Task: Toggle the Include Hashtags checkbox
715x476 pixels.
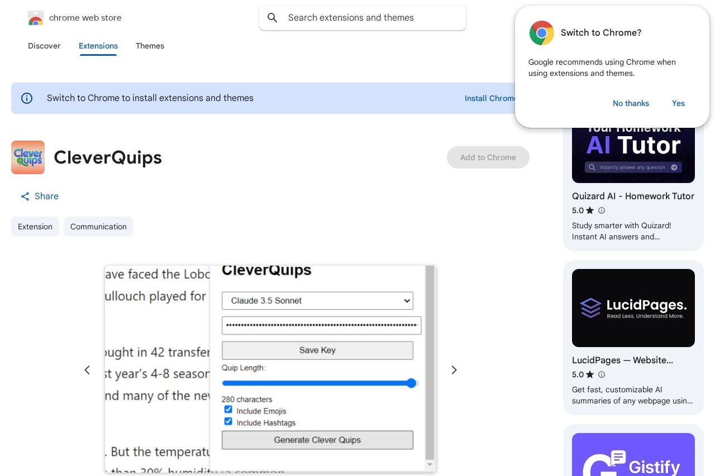Action: pos(228,421)
